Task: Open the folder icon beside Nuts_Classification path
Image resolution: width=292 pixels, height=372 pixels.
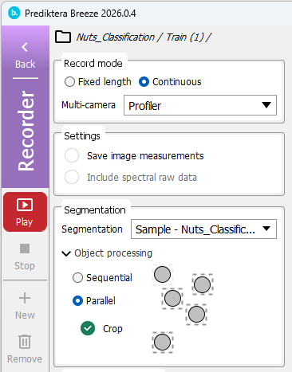Action: pos(63,37)
